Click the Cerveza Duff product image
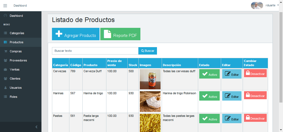283x132 pixels. [x=150, y=79]
